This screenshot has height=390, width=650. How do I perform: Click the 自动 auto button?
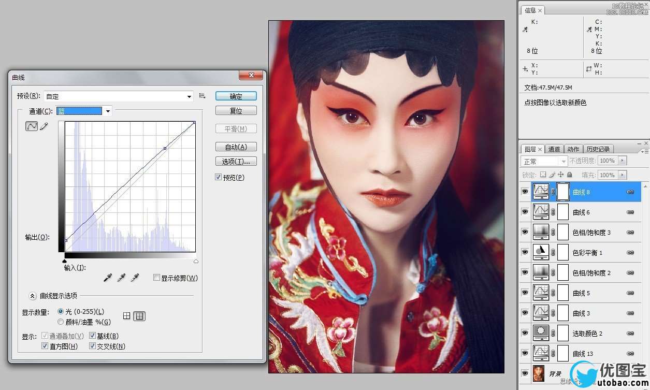tap(236, 147)
